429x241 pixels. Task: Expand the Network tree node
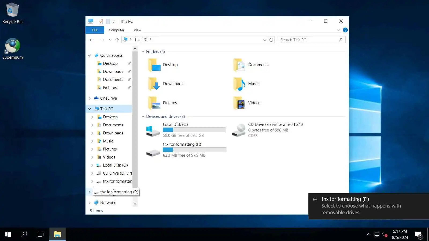pos(90,203)
